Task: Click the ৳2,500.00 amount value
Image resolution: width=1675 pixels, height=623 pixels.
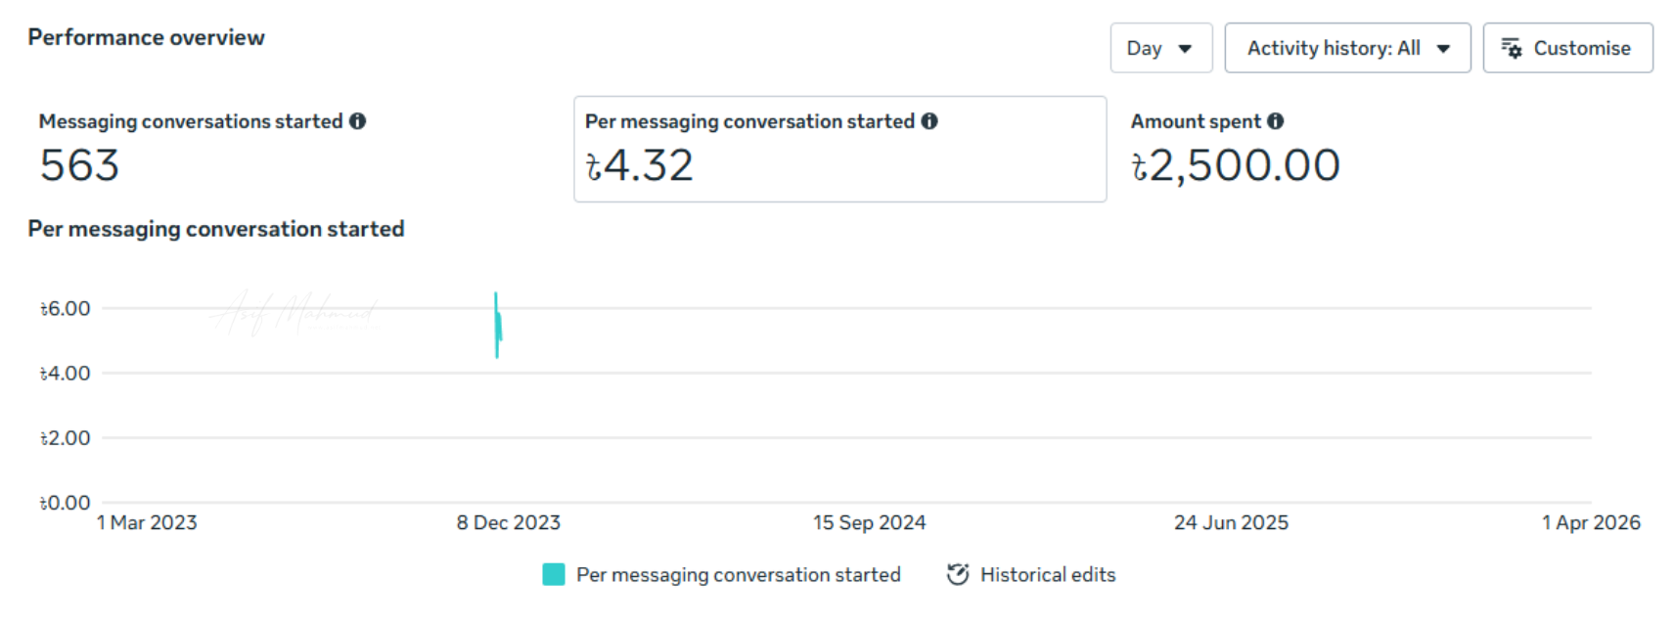Action: tap(1235, 165)
